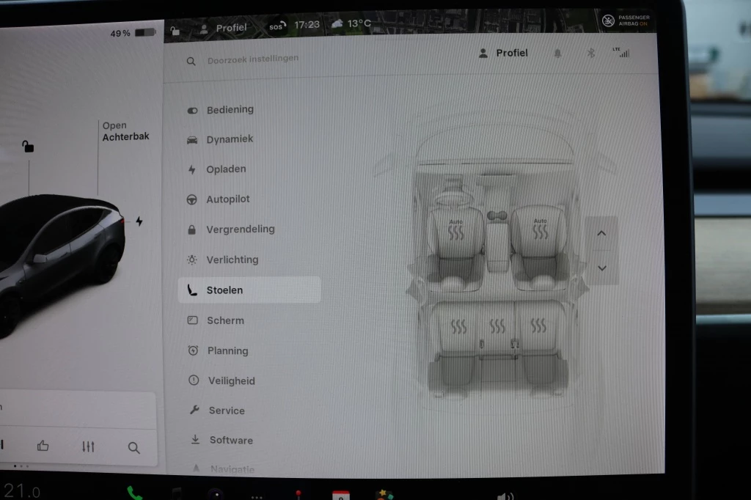Open the Software menu entry

[230, 441]
